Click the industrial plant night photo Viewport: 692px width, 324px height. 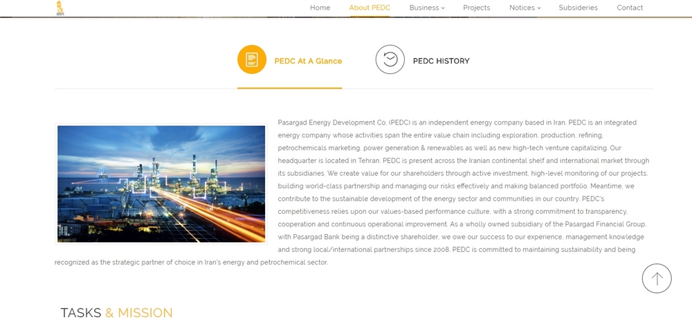point(161,183)
